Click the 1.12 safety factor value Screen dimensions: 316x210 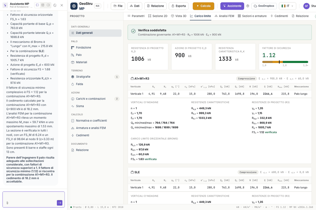click(269, 55)
